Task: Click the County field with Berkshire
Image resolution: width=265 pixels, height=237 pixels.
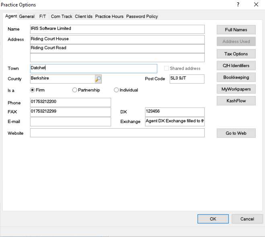Action: coord(63,79)
